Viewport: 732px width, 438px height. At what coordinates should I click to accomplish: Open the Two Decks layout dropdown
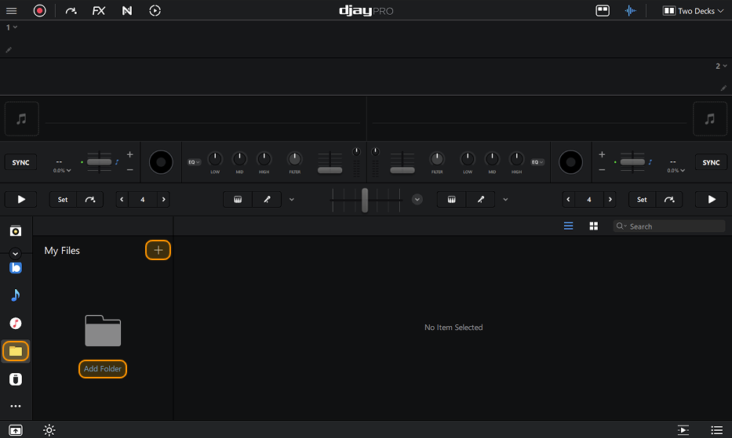pyautogui.click(x=694, y=11)
